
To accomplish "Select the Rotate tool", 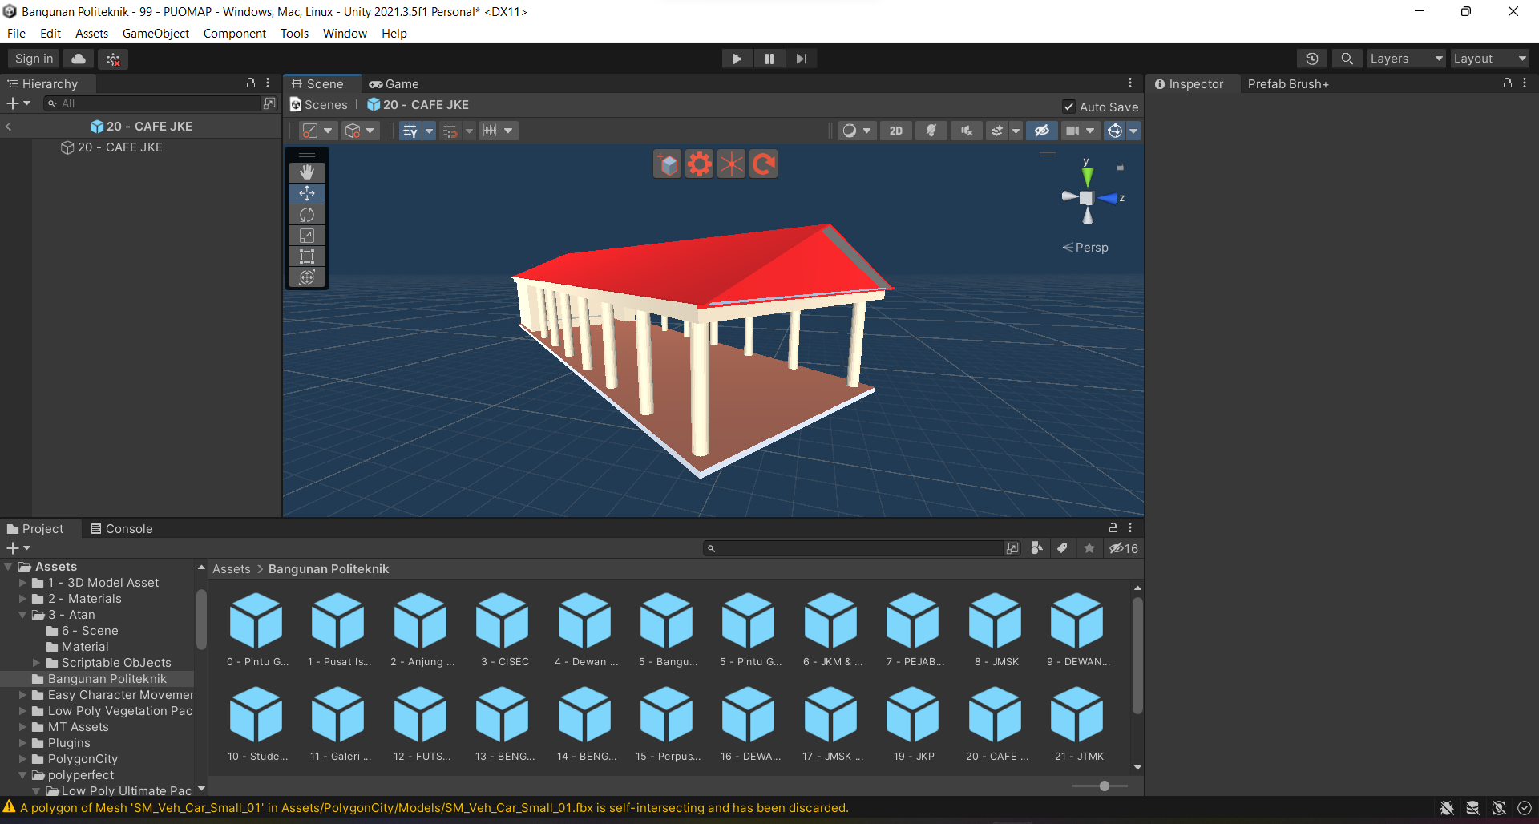I will 307,215.
